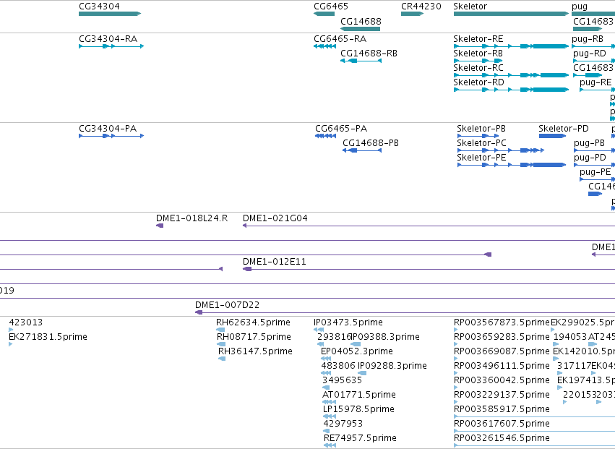Image resolution: width=615 pixels, height=449 pixels.
Task: Click the RP003669087.5prime EST
Action: pyautogui.click(x=456, y=359)
